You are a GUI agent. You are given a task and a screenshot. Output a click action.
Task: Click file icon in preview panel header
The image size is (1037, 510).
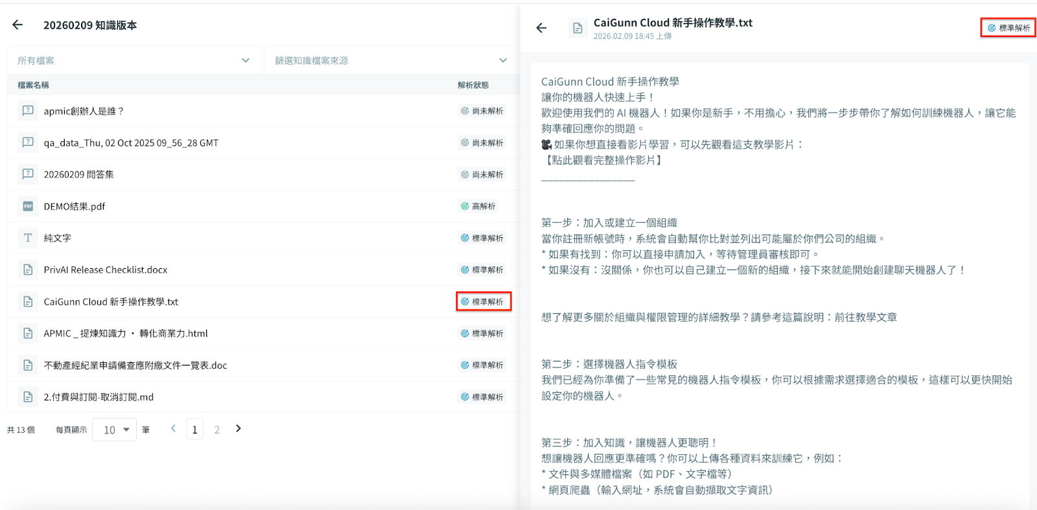pyautogui.click(x=577, y=28)
